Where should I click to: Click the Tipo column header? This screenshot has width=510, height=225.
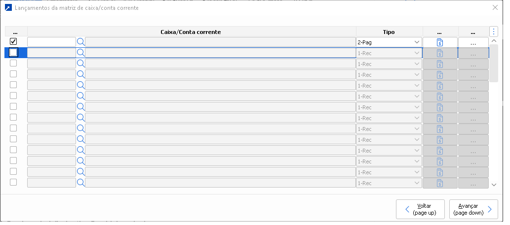pyautogui.click(x=389, y=32)
